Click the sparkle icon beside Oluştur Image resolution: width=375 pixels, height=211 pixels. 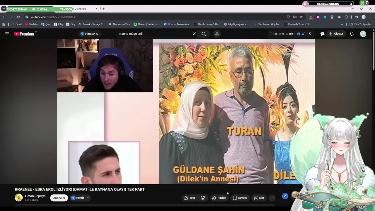(x=322, y=34)
